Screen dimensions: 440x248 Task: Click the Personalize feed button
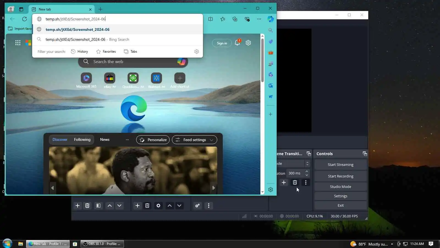tap(153, 140)
